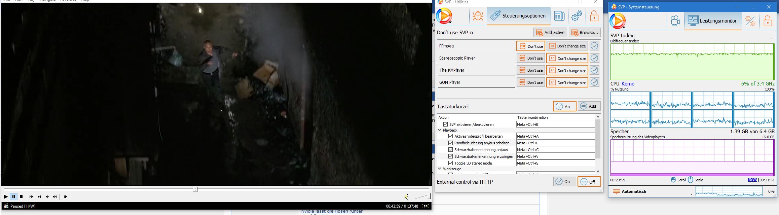Open the gear-and-bug tab in Systemsteuerung
This screenshot has height=215, width=779.
[x=750, y=21]
